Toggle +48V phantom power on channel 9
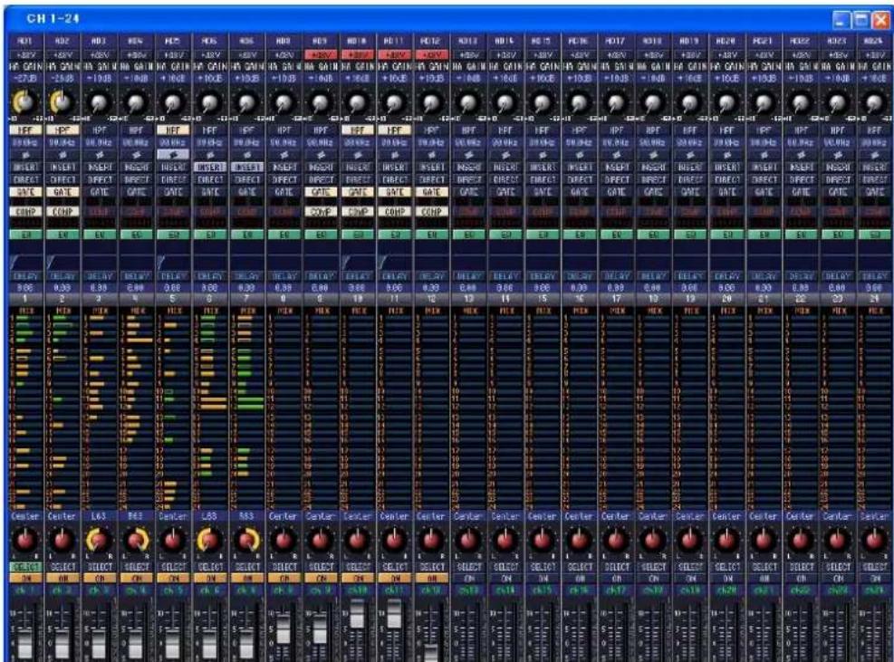The width and height of the screenshot is (894, 662). point(321,54)
